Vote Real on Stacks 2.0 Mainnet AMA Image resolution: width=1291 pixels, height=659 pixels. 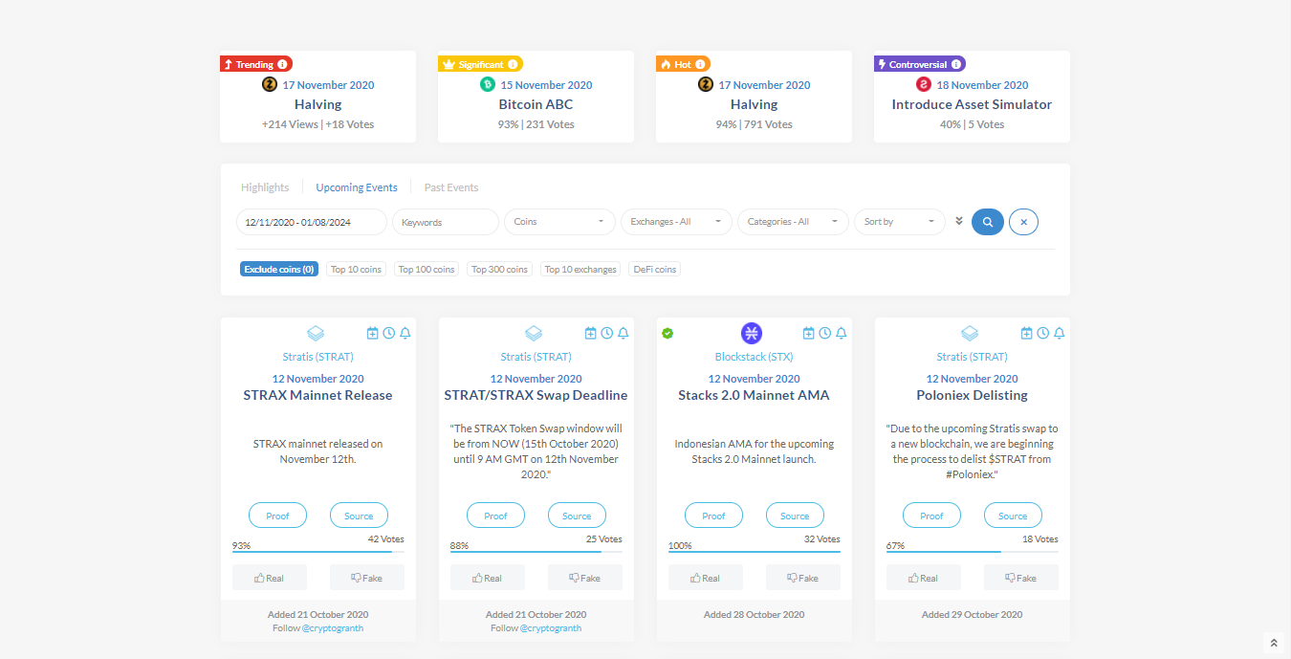coord(706,578)
